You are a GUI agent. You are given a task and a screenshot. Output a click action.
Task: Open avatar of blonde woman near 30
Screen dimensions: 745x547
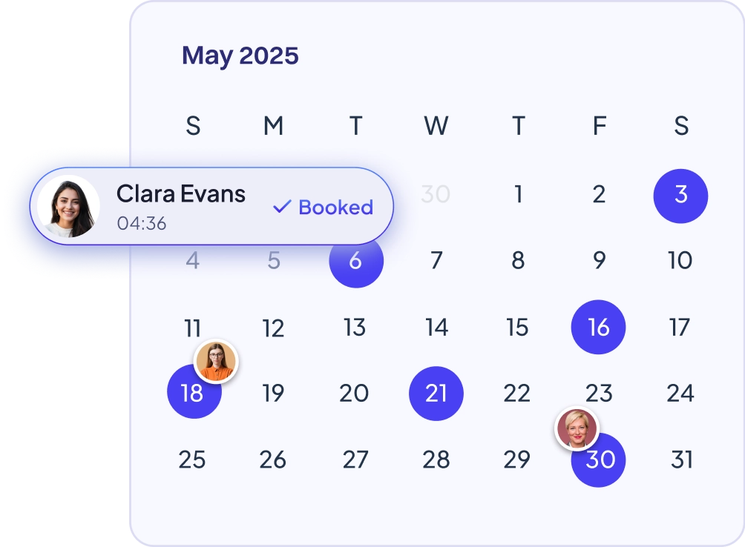tap(577, 428)
